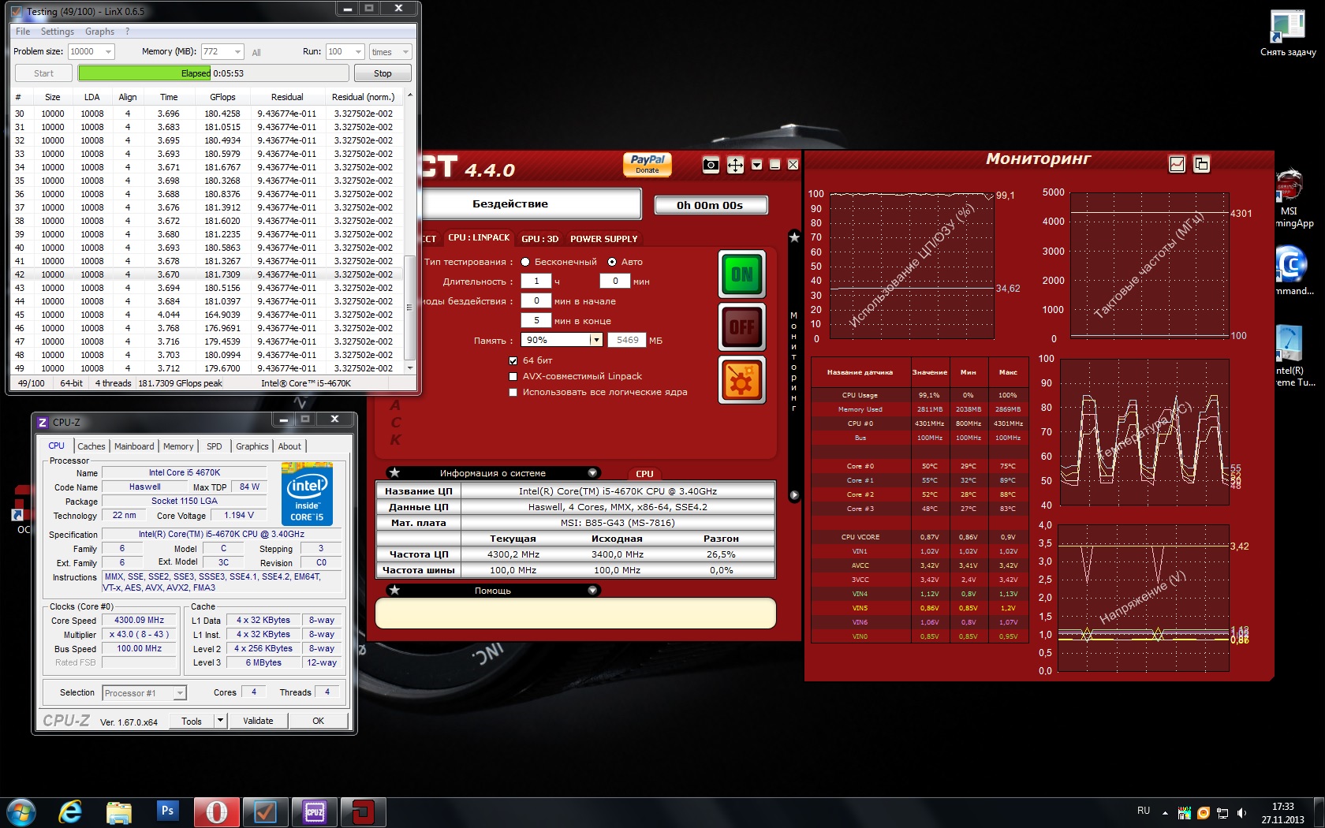The height and width of the screenshot is (828, 1325).
Task: Switch to CPU-Z via its taskbar button
Action: [314, 811]
